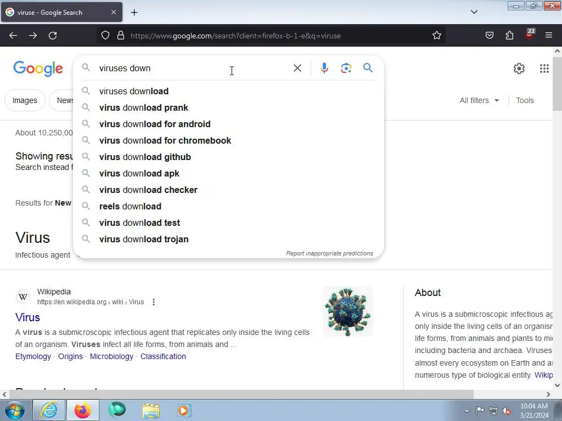
Task: Jump to the Etymology section link
Action: tap(33, 356)
